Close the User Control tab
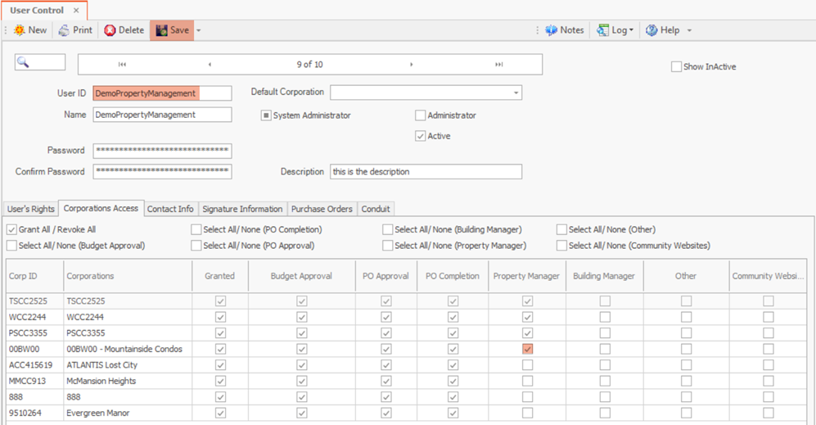 [76, 11]
